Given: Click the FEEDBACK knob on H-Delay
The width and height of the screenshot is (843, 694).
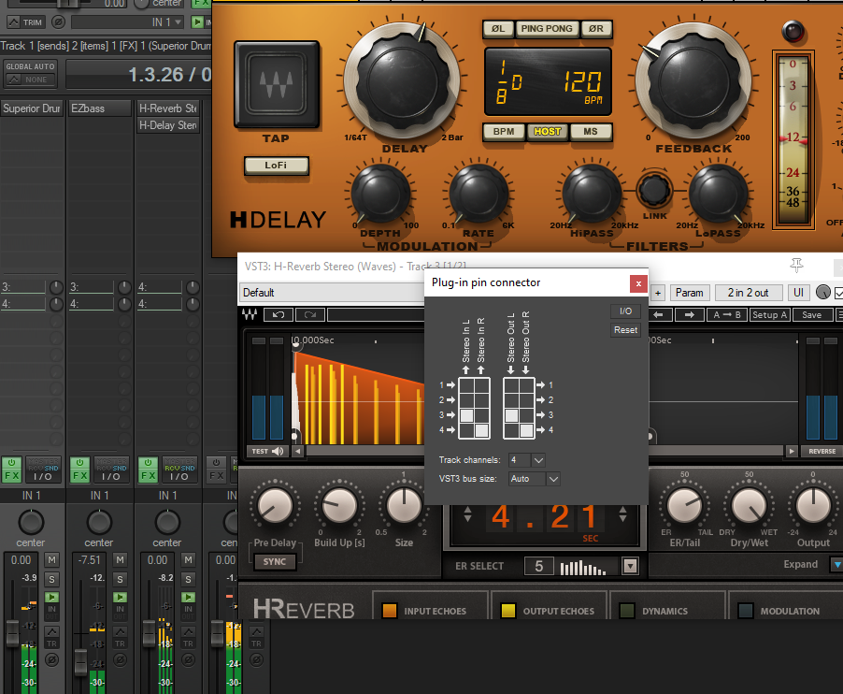Looking at the screenshot, I should (693, 80).
